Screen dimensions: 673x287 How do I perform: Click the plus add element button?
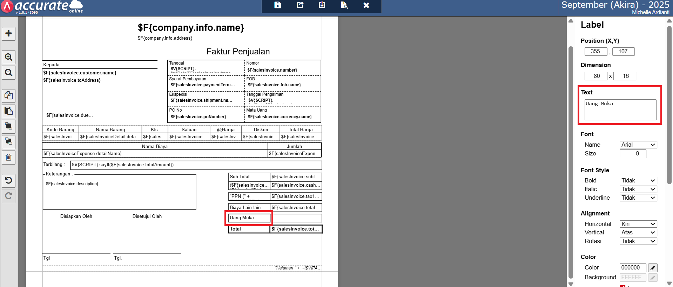8,34
